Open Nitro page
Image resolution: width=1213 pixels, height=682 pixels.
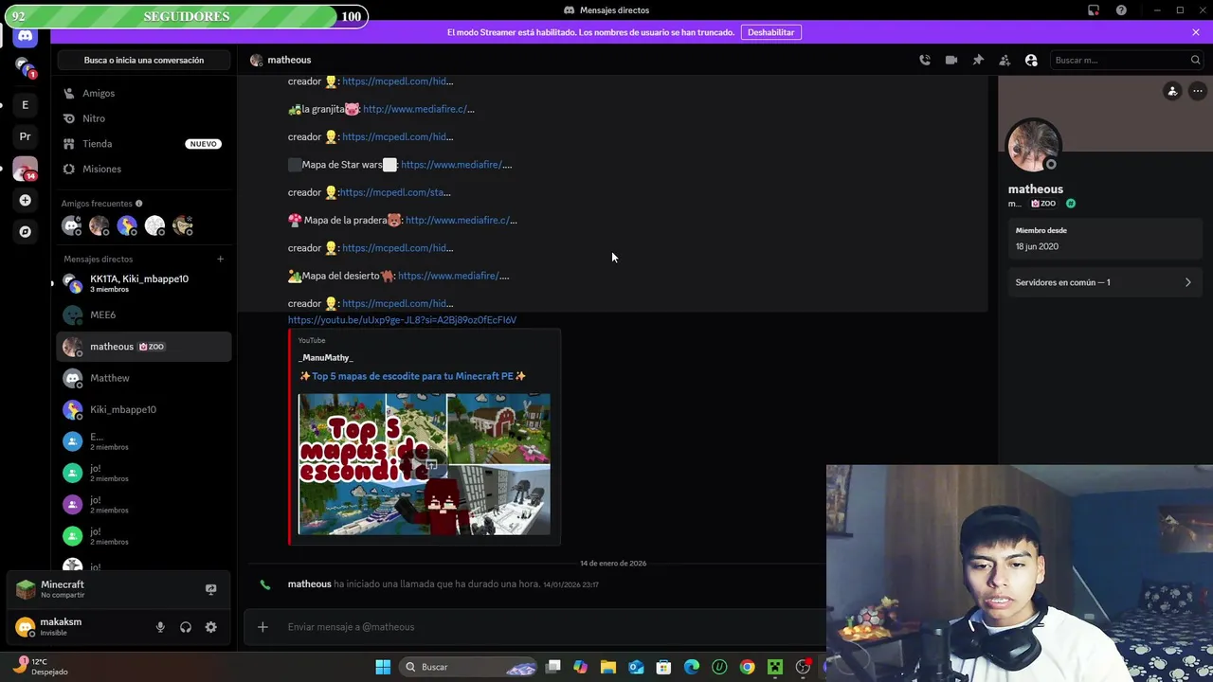(144, 118)
